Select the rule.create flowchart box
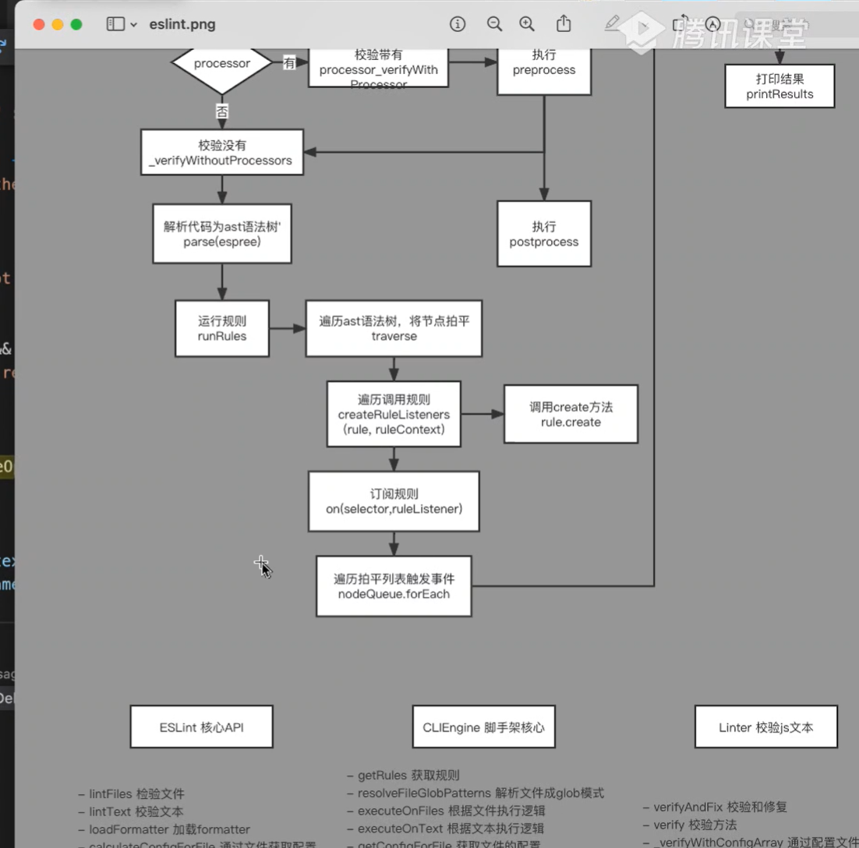This screenshot has height=848, width=859. click(x=571, y=414)
